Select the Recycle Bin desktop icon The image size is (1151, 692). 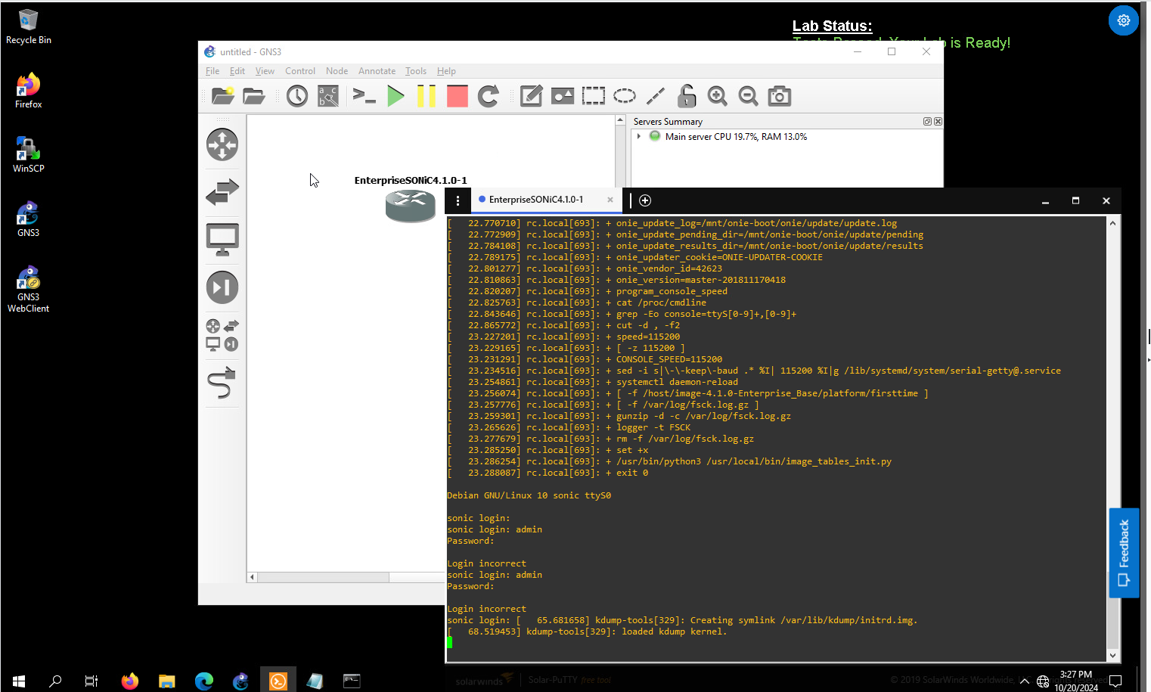pos(29,26)
